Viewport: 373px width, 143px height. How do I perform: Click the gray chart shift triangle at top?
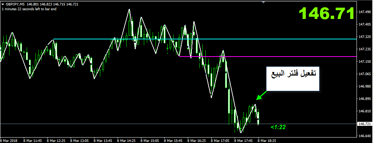tap(263, 2)
